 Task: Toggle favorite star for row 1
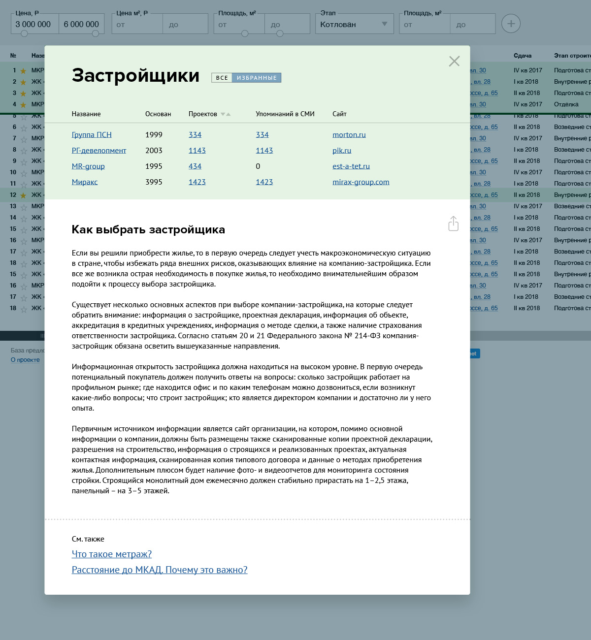[x=23, y=71]
